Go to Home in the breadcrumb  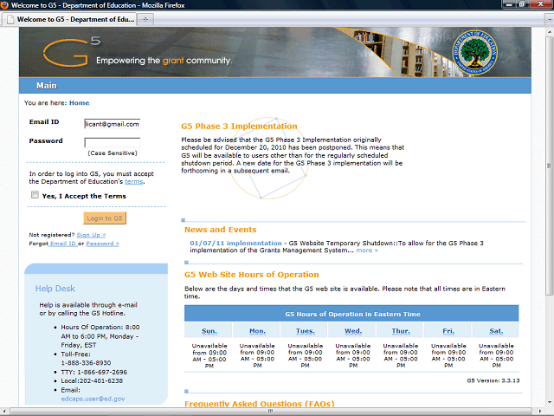coord(79,103)
